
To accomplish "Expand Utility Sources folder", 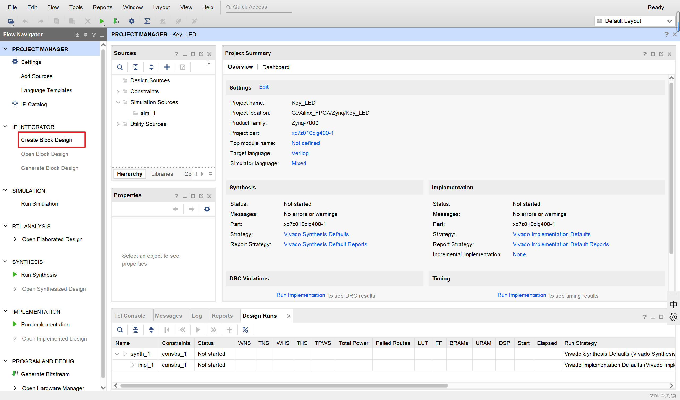I will (x=118, y=124).
